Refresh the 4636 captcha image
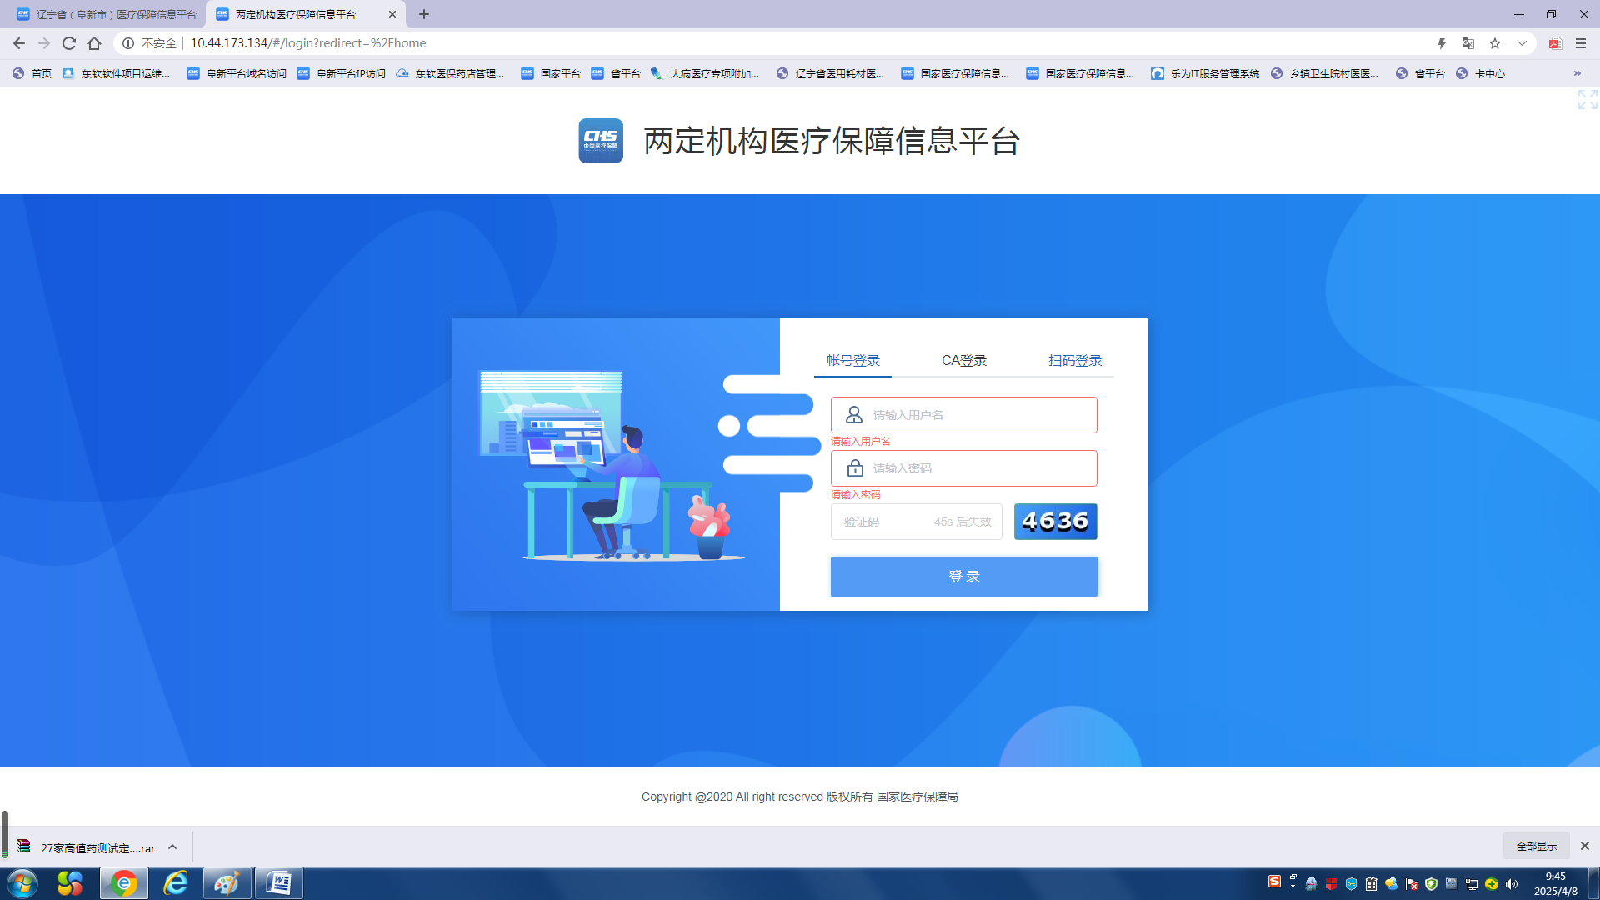1600x900 pixels. pos(1056,522)
